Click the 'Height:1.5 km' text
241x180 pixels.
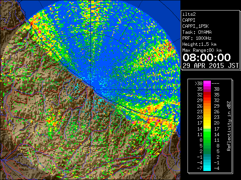coord(199,44)
